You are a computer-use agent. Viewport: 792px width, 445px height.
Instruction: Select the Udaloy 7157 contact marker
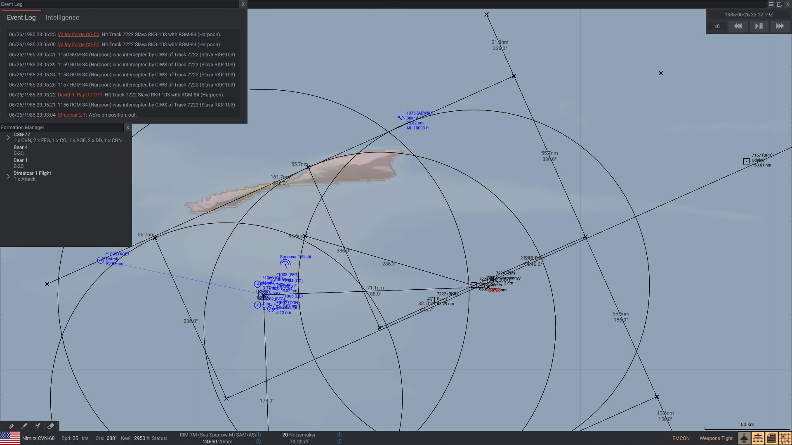click(746, 162)
